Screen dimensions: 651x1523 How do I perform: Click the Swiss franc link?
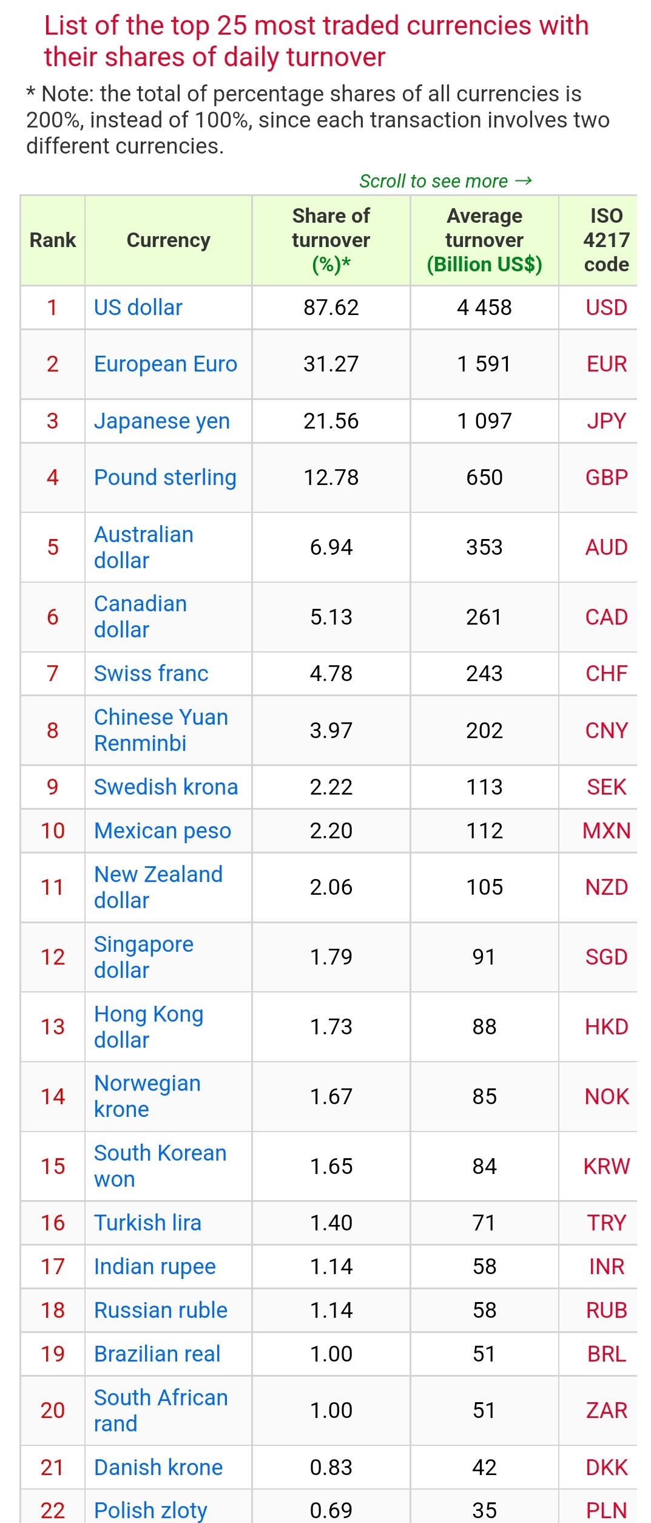point(151,673)
